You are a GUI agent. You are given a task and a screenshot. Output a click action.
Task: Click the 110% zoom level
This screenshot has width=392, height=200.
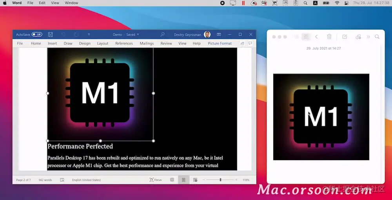(246, 180)
